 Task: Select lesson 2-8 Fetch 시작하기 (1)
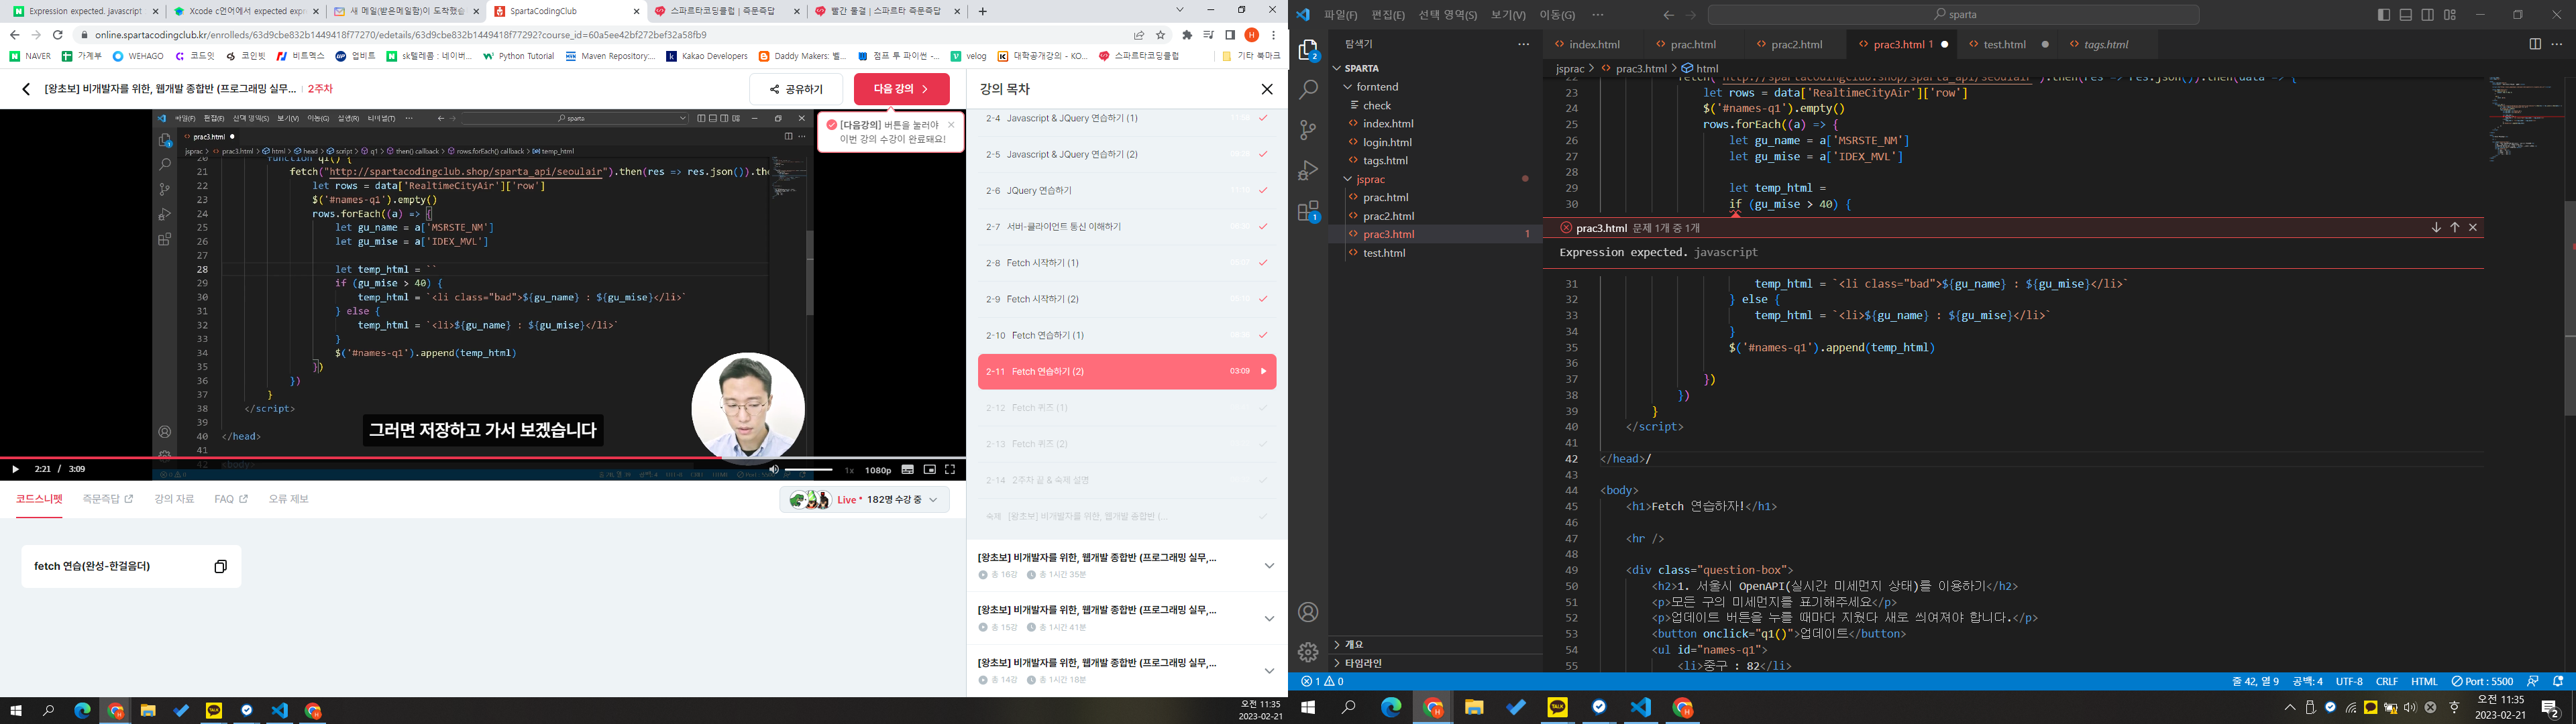click(1127, 263)
